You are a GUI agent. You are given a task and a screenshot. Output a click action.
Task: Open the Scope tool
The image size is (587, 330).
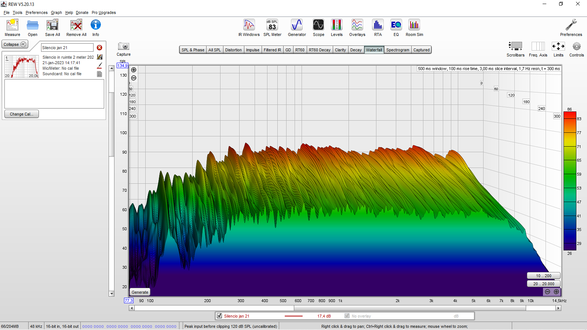point(318,25)
